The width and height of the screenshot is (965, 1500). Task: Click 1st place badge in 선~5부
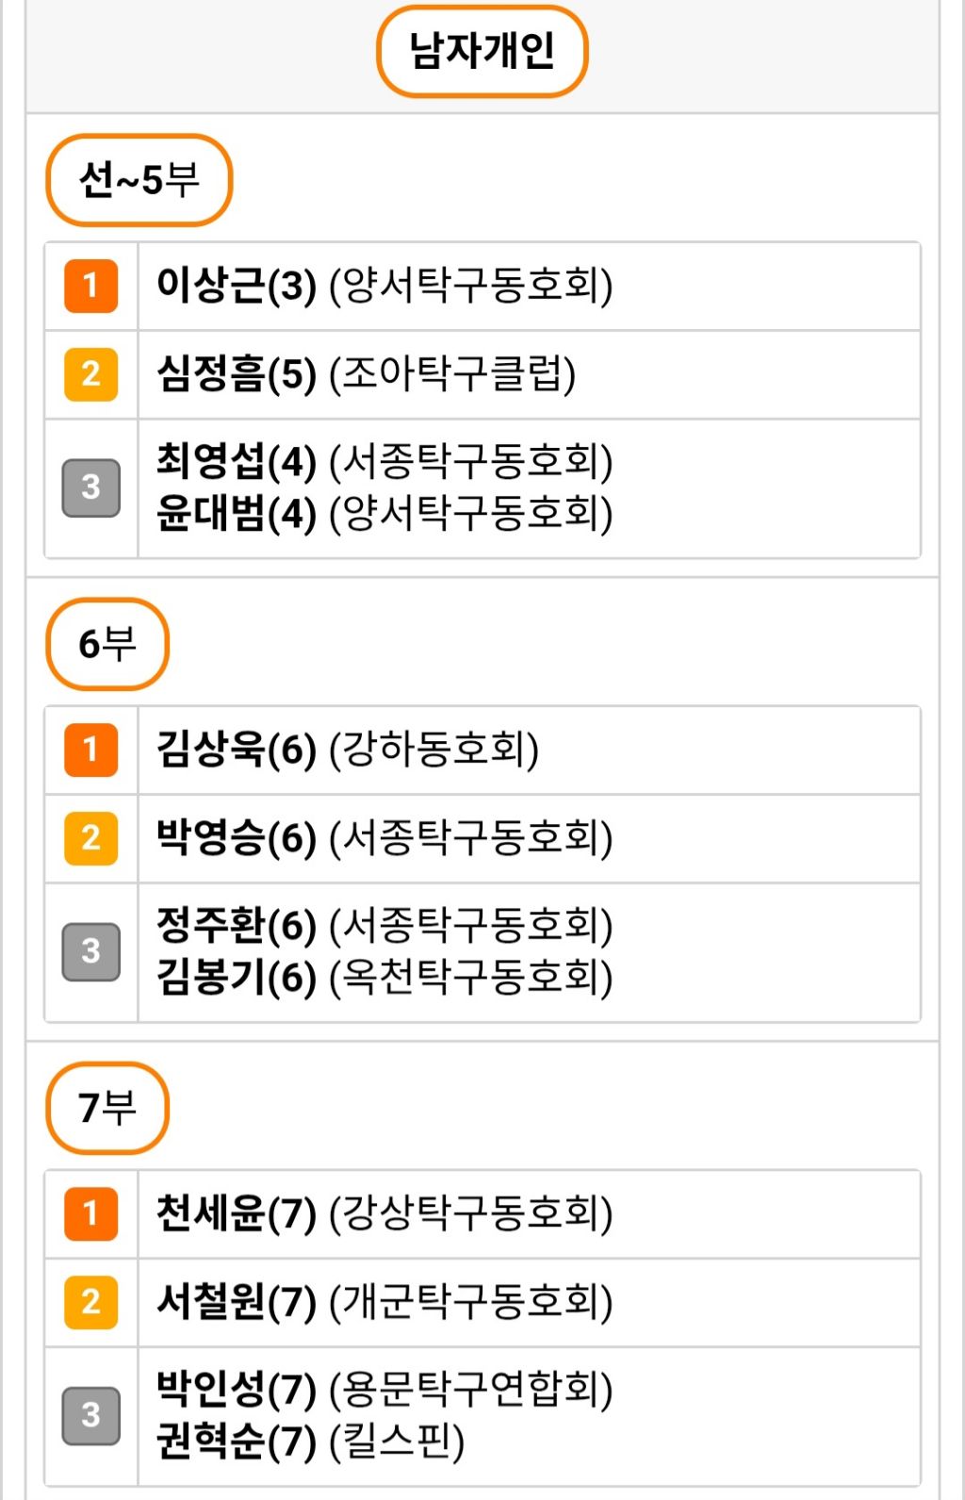(90, 286)
